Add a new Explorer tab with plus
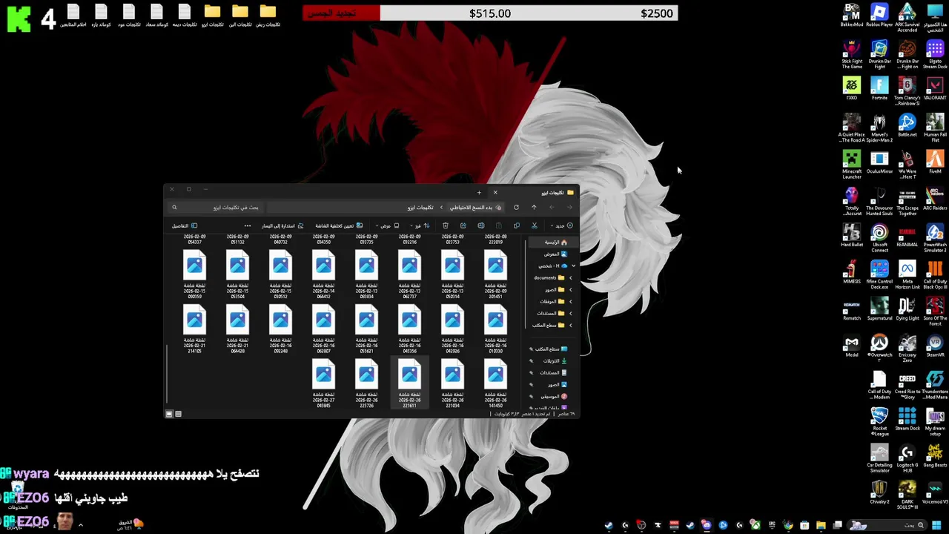The image size is (949, 534). click(x=479, y=193)
